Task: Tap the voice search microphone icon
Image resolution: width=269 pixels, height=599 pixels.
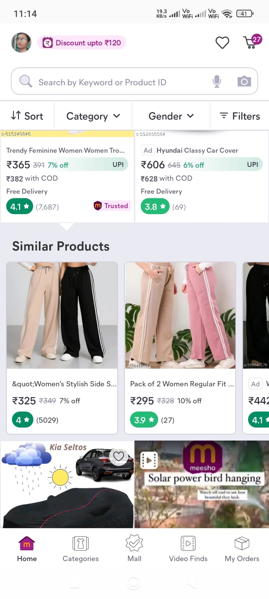Action: [x=217, y=81]
